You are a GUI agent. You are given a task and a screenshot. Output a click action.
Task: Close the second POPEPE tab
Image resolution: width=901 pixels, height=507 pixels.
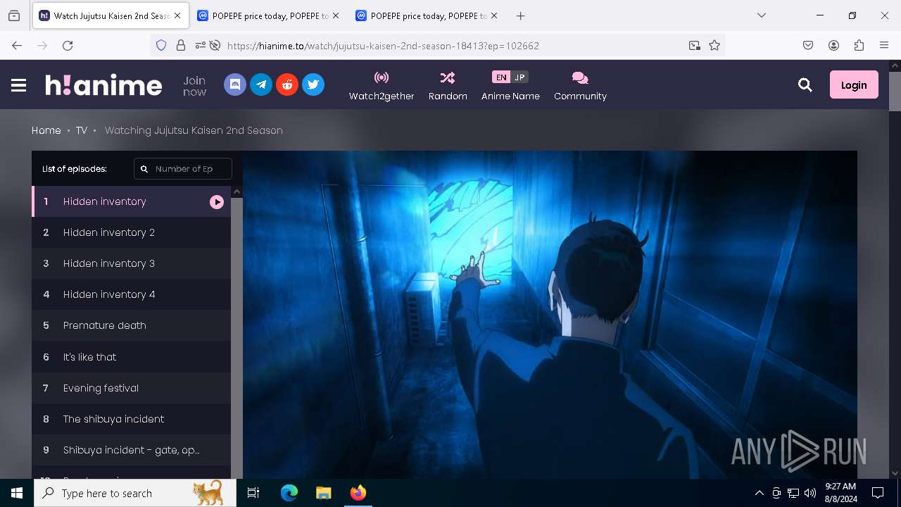336,15
